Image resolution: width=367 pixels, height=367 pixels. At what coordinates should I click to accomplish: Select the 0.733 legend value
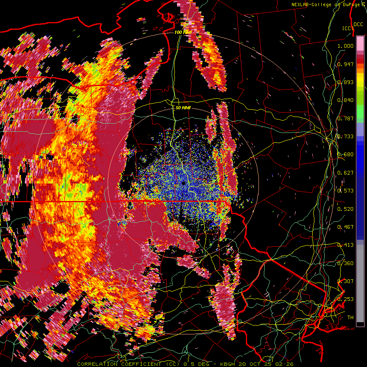click(345, 137)
